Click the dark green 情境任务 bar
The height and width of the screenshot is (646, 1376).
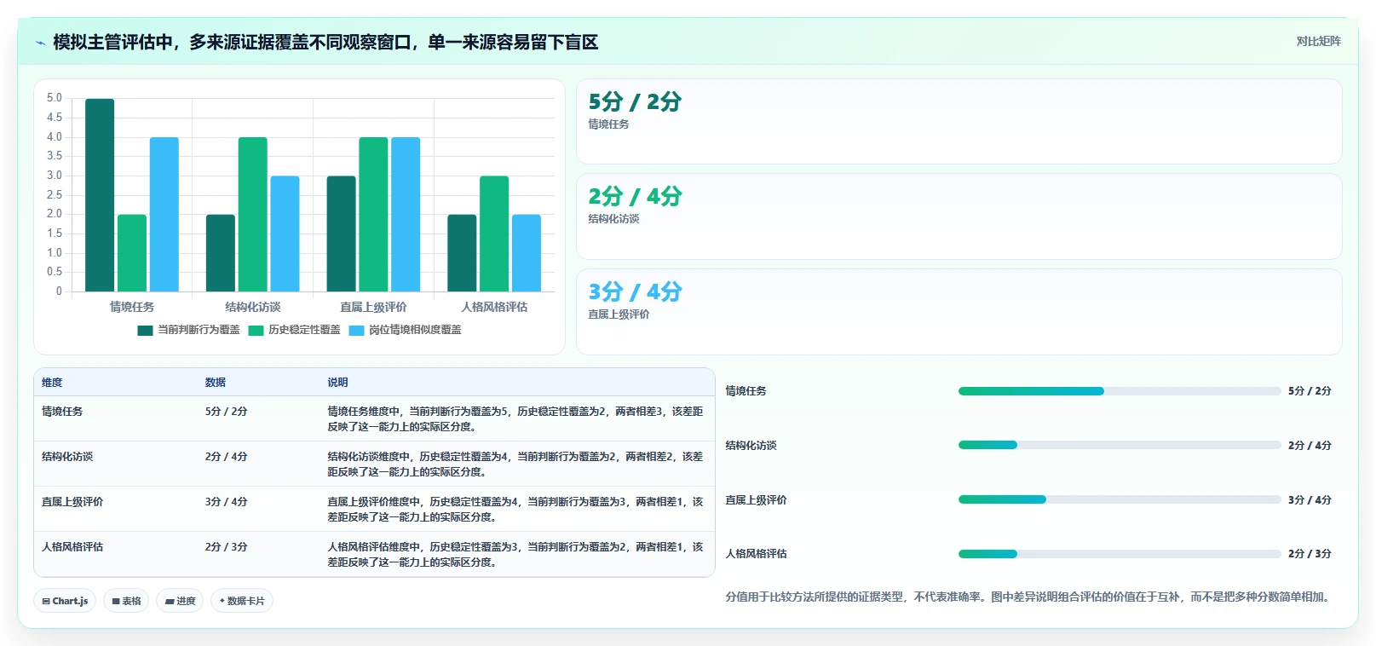(x=100, y=195)
